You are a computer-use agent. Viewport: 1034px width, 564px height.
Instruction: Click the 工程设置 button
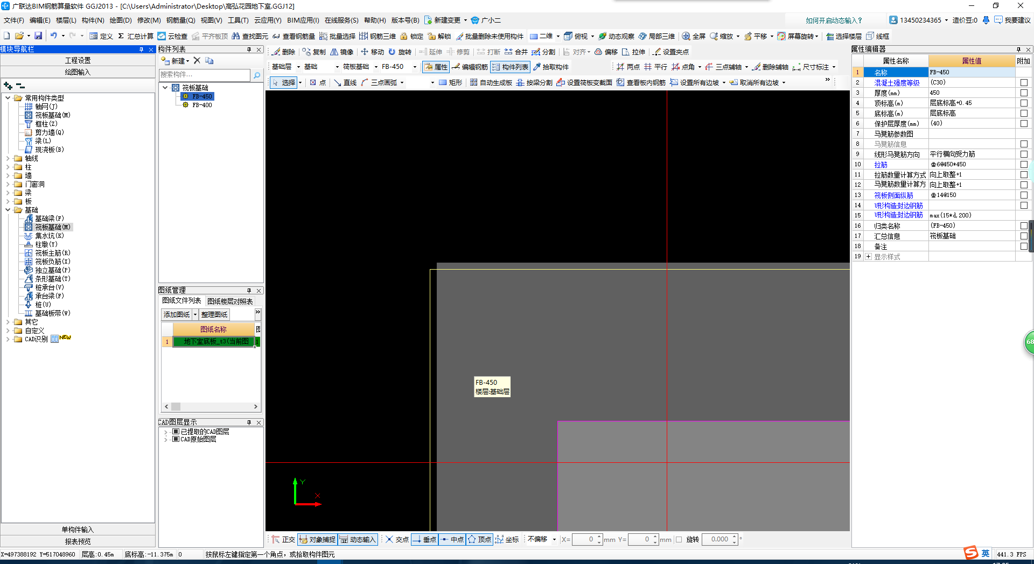pos(78,60)
